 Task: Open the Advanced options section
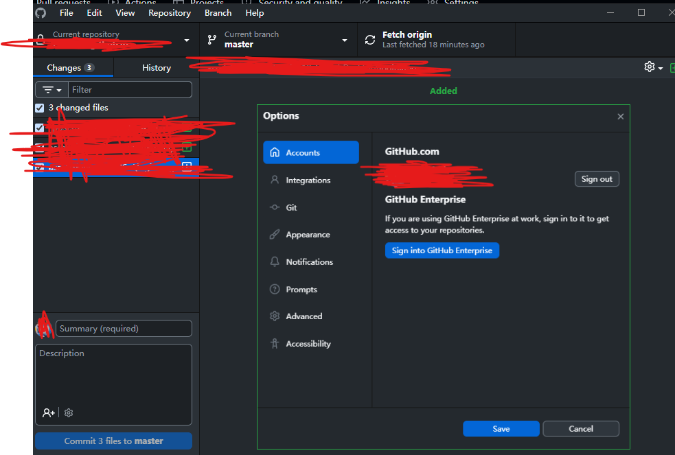(x=311, y=316)
